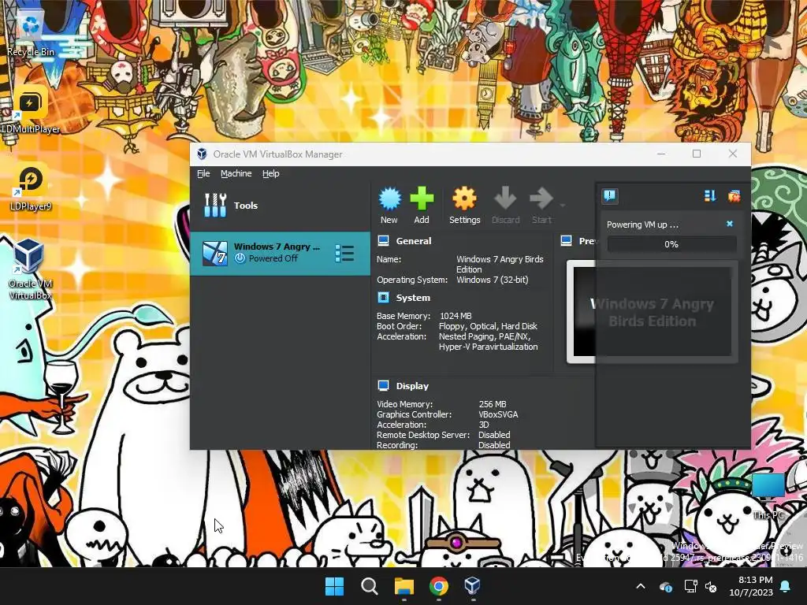Open the clock showing 8:13 PM

751,586
